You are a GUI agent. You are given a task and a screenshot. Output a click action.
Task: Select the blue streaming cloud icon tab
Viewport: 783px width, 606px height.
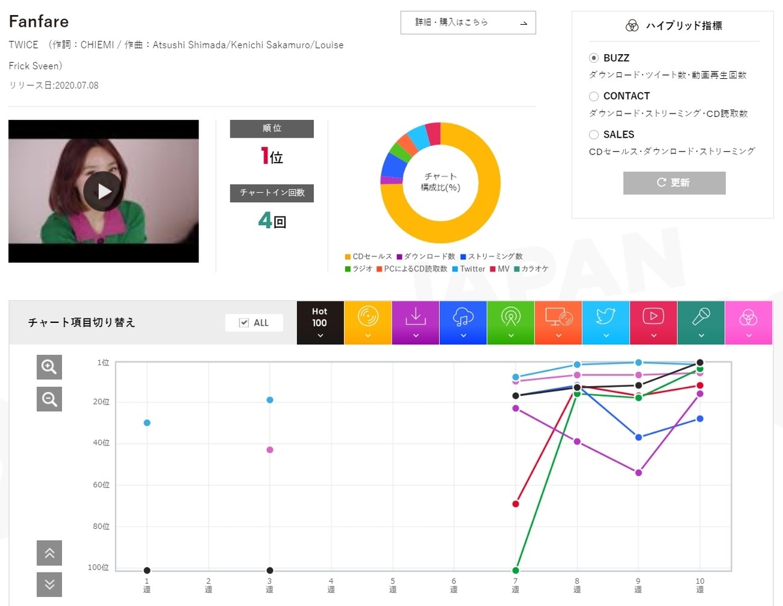pyautogui.click(x=463, y=323)
